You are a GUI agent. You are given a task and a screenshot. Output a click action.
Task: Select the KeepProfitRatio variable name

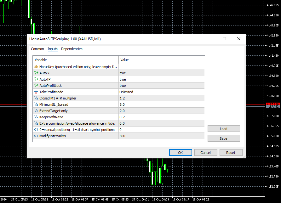click(x=51, y=117)
